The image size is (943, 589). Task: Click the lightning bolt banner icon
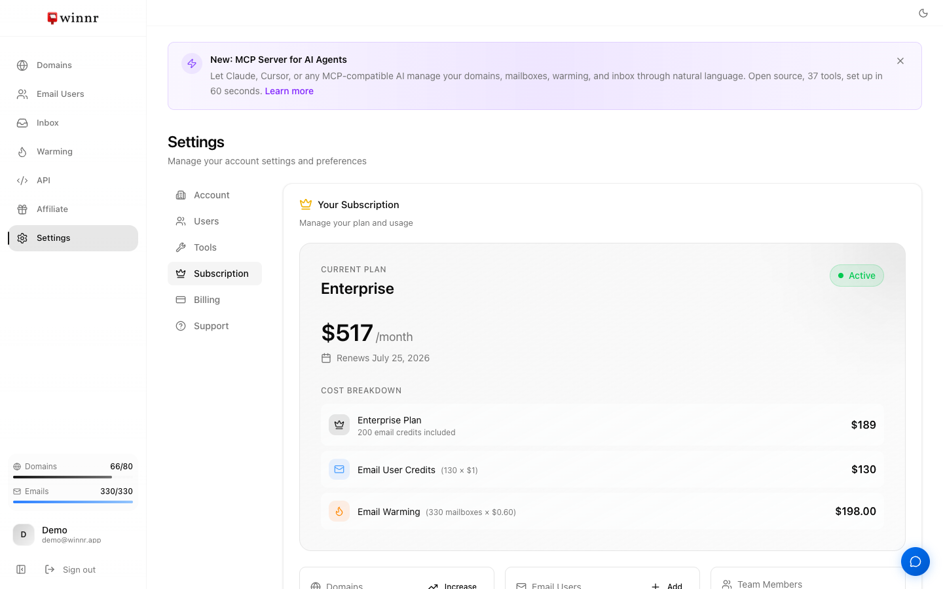pyautogui.click(x=192, y=63)
